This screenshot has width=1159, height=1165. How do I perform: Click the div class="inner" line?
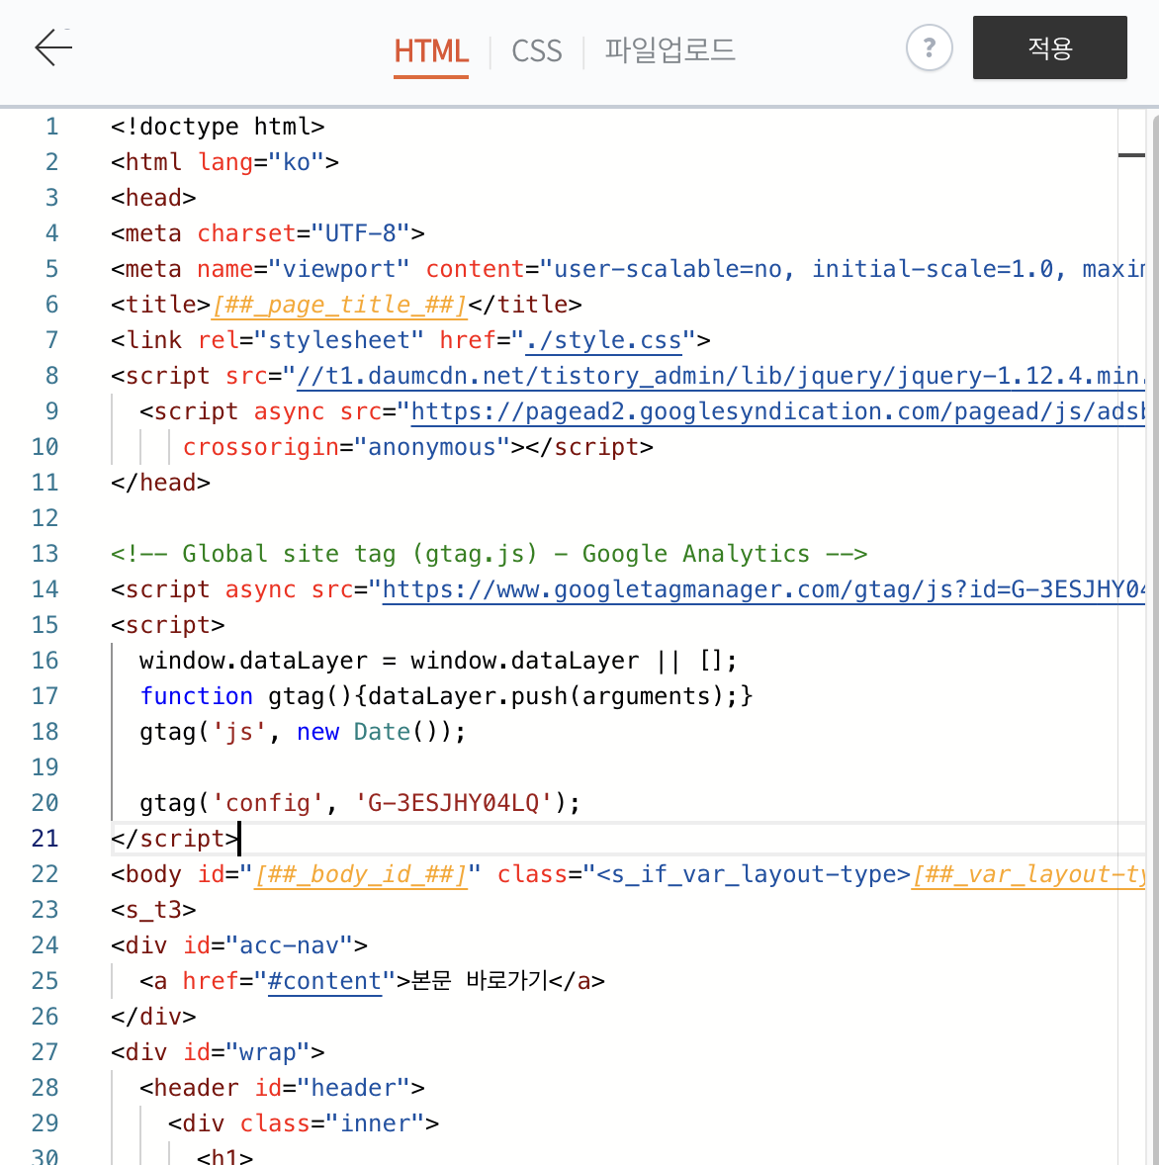(x=304, y=1124)
